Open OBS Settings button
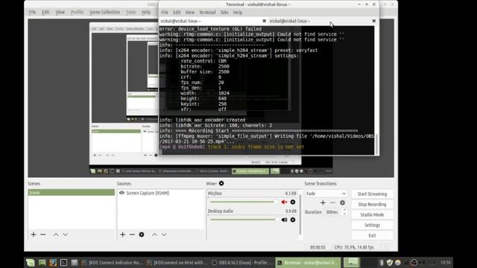477x268 pixels. [372, 225]
